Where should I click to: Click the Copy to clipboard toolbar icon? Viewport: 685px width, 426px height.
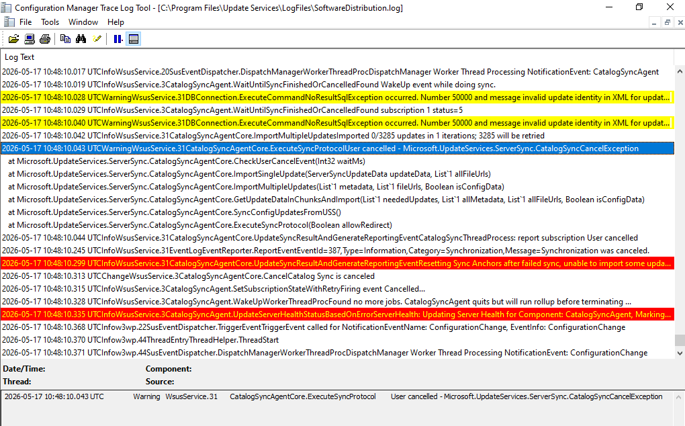65,39
